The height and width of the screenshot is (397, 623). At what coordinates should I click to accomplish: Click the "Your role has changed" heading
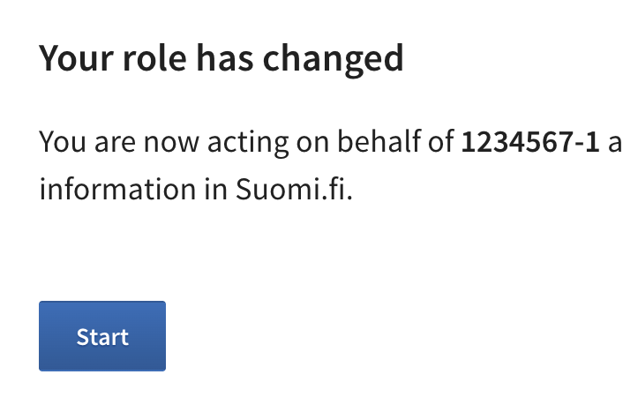221,58
